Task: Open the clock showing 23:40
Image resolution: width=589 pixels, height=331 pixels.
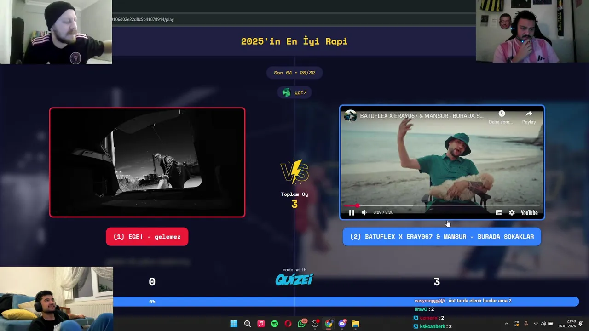Action: [567, 324]
